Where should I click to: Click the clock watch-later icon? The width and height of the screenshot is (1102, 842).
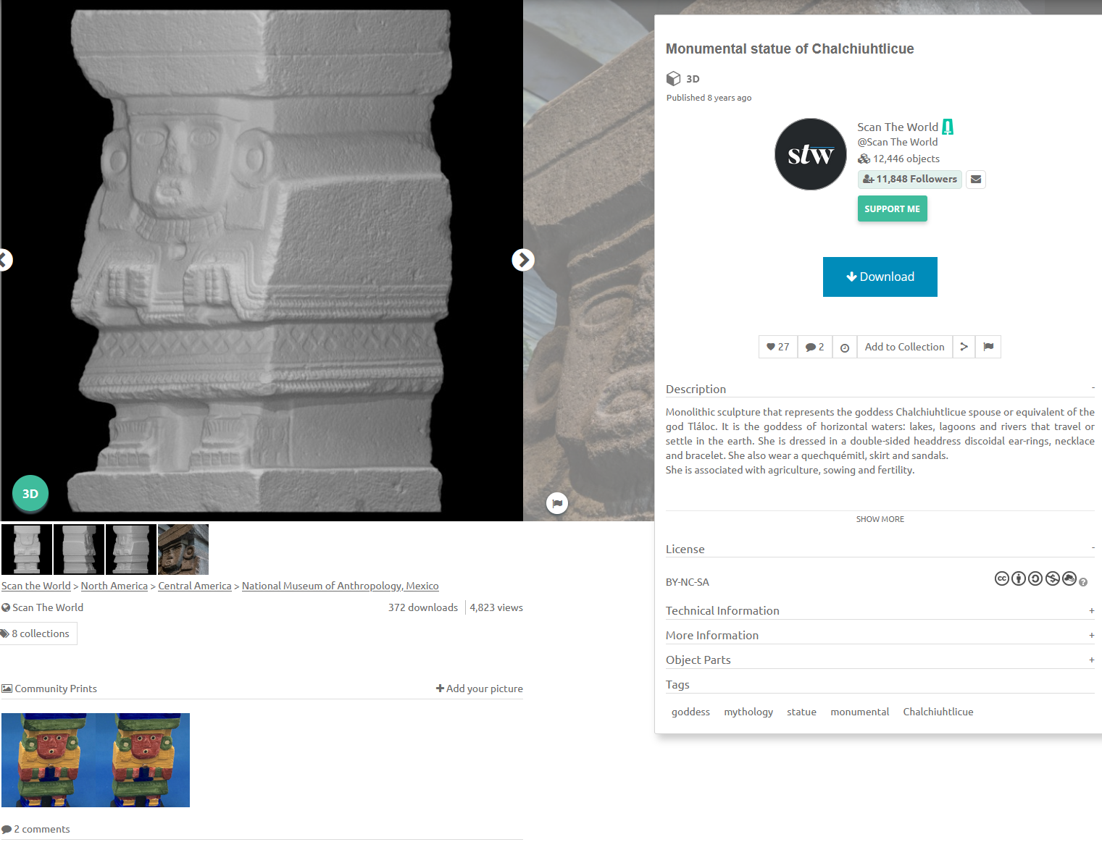pyautogui.click(x=844, y=348)
